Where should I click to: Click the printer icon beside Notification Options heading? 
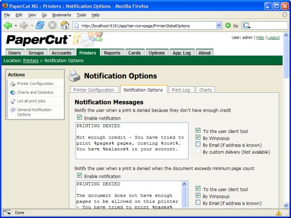74,76
